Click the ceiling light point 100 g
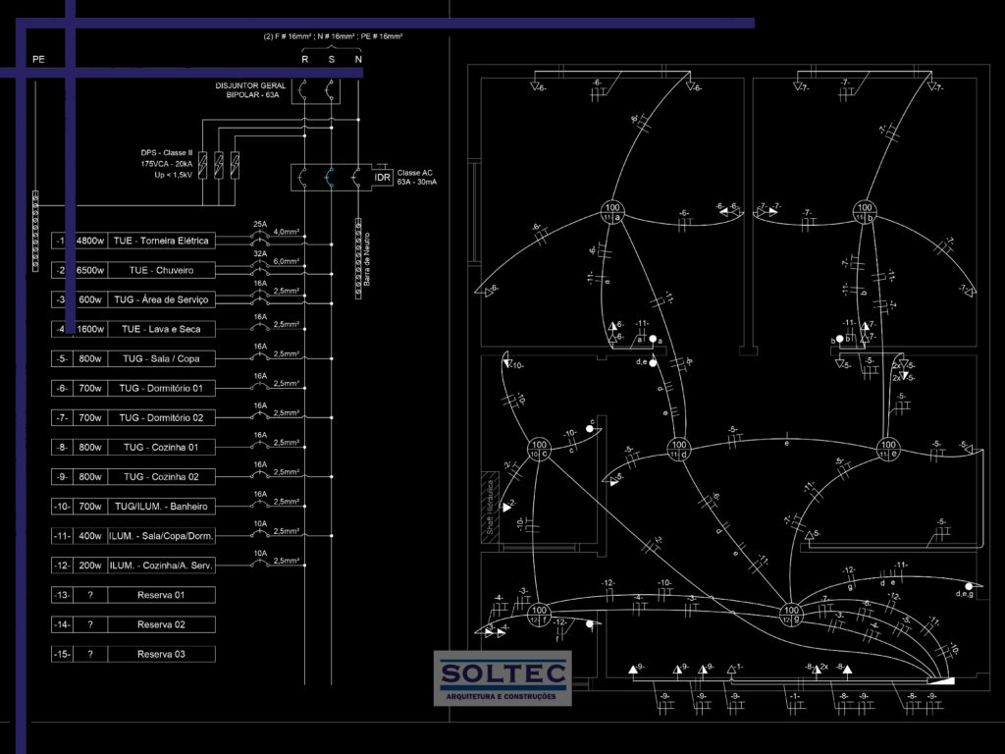The height and width of the screenshot is (754, 1005). pos(791,614)
